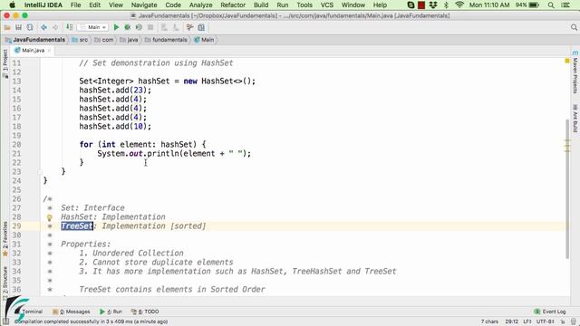The image size is (580, 326).
Task: Click the stop process icon
Action: point(150,27)
